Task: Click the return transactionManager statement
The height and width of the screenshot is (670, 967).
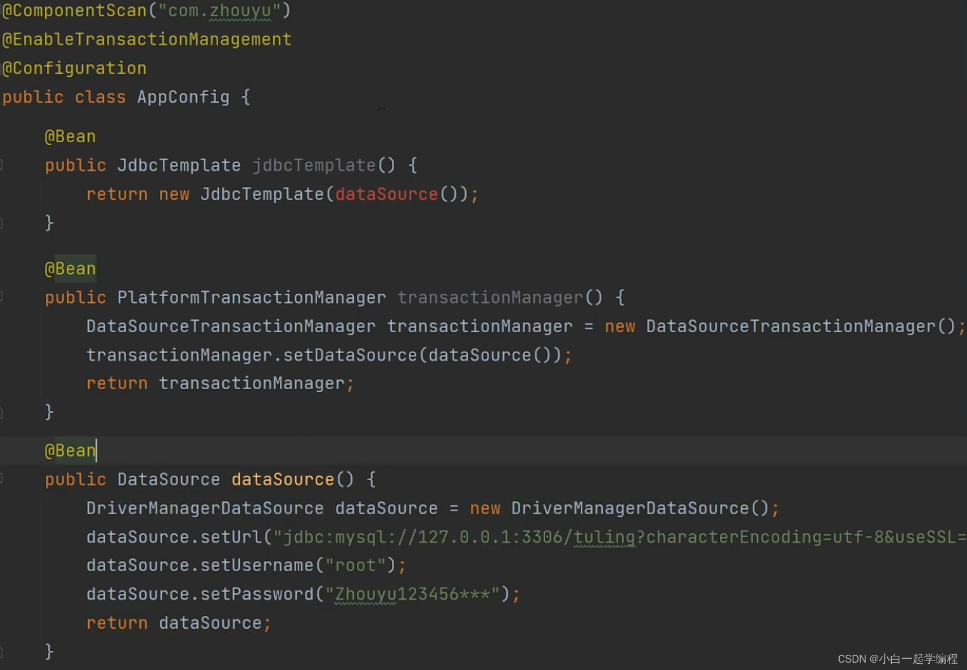Action: [x=220, y=384]
